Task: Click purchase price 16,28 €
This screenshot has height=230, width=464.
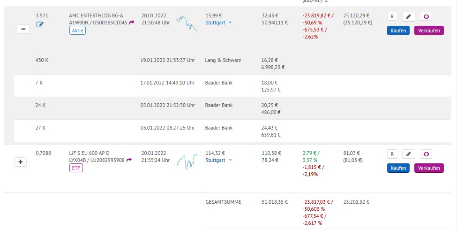Action: (x=269, y=60)
